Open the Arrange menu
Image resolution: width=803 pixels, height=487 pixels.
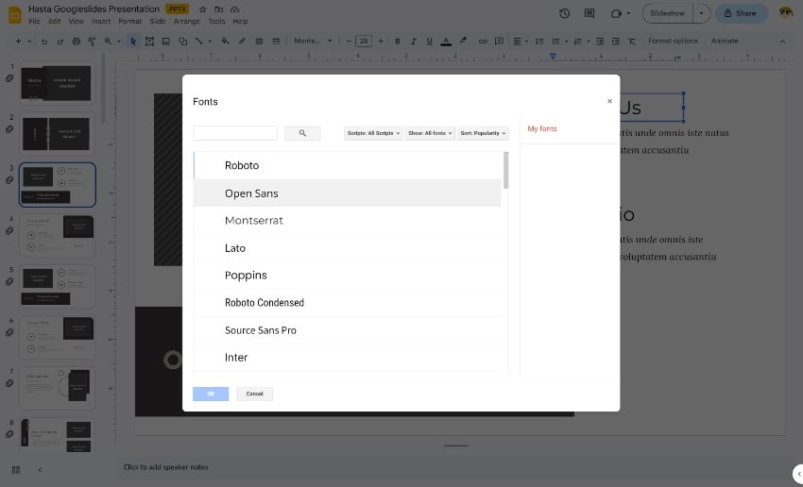pyautogui.click(x=186, y=21)
